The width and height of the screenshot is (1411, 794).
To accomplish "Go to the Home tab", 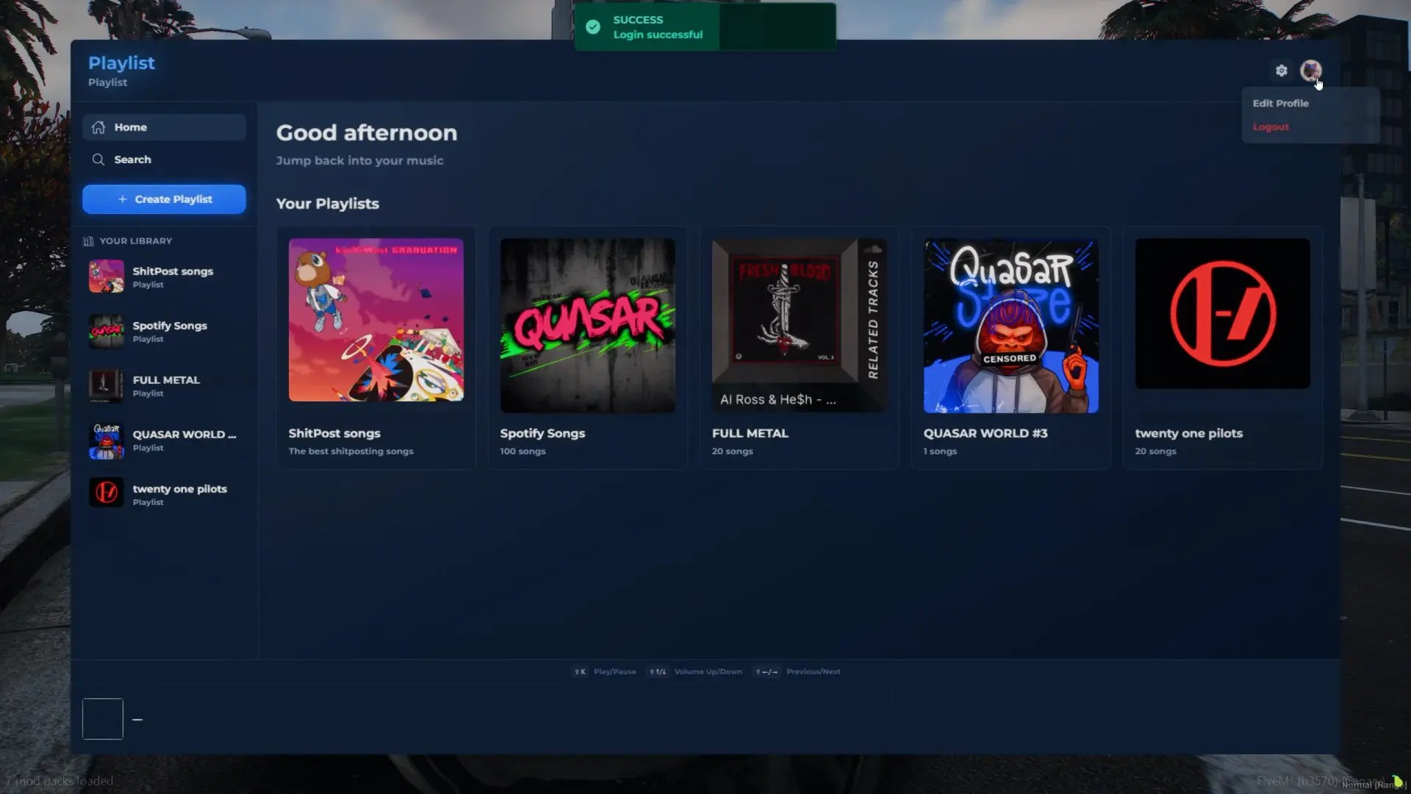I will [164, 127].
